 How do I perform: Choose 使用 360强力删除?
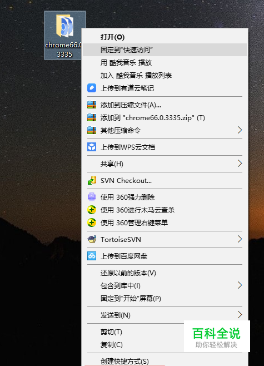click(165, 197)
